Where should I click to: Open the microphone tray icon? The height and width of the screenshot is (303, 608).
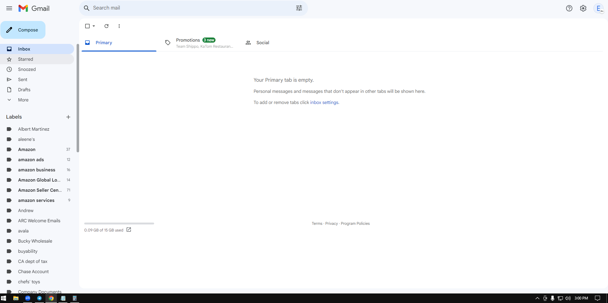pos(553,298)
